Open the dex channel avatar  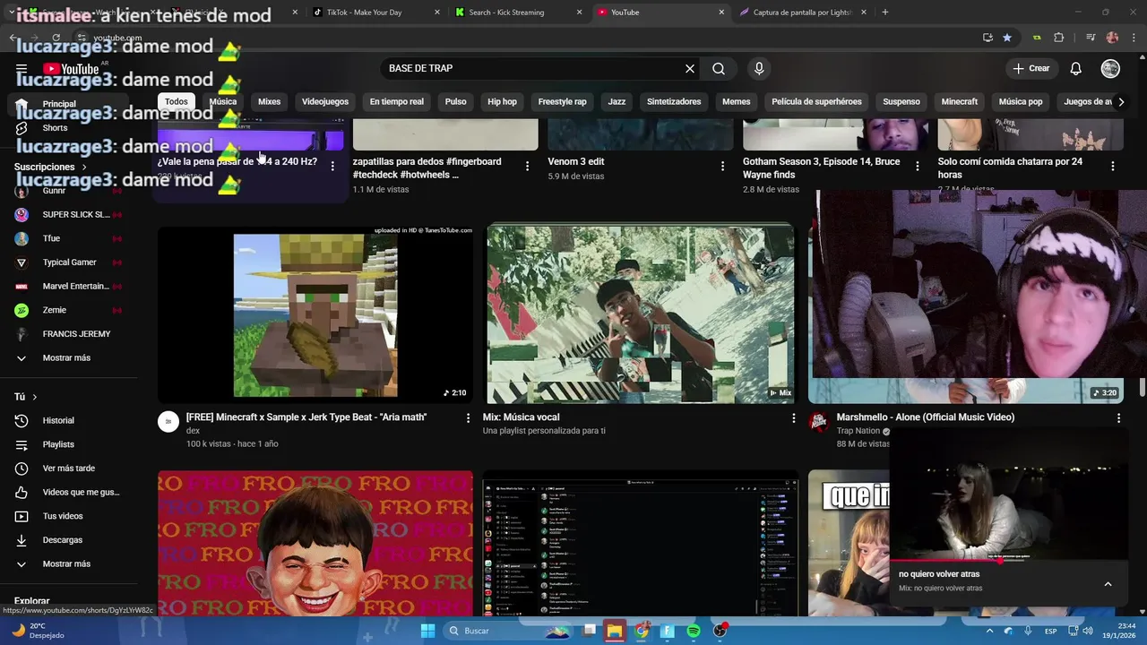[x=168, y=422]
